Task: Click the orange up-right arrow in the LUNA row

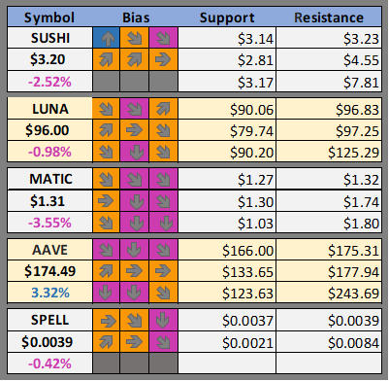Action: (163, 109)
